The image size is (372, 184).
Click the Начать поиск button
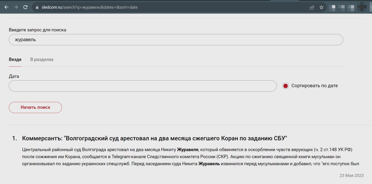(35, 107)
